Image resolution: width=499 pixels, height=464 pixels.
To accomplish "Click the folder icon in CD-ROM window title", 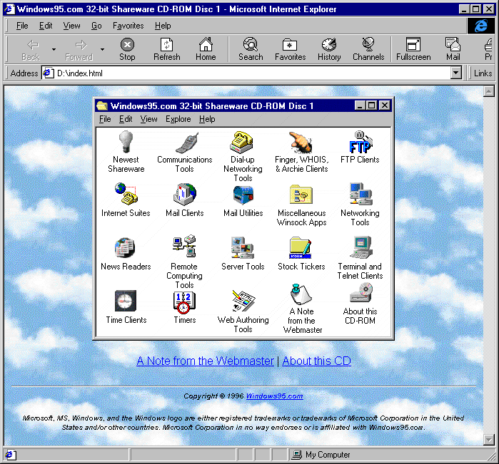I will 102,105.
